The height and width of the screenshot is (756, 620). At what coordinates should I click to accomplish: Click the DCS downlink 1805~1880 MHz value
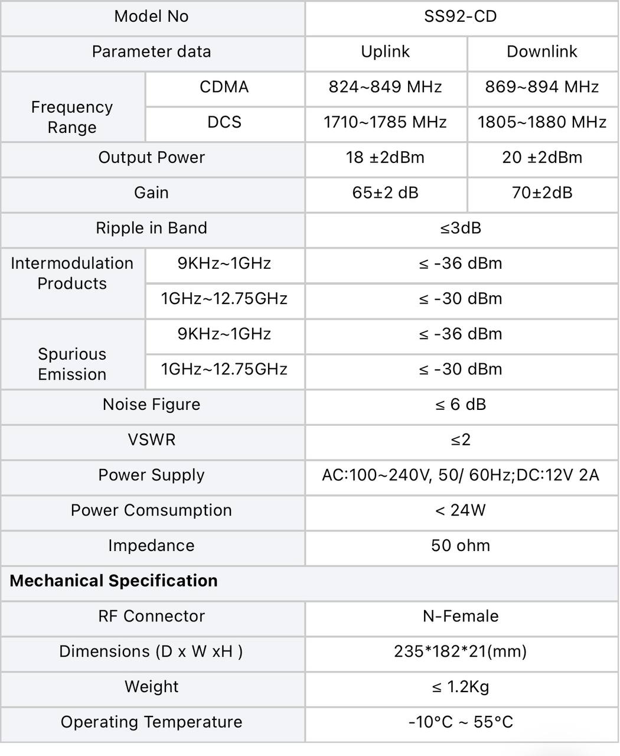click(542, 122)
